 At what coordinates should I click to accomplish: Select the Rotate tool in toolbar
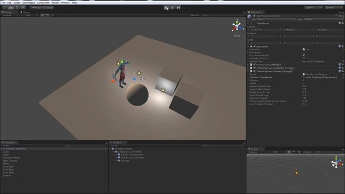pos(17,8)
